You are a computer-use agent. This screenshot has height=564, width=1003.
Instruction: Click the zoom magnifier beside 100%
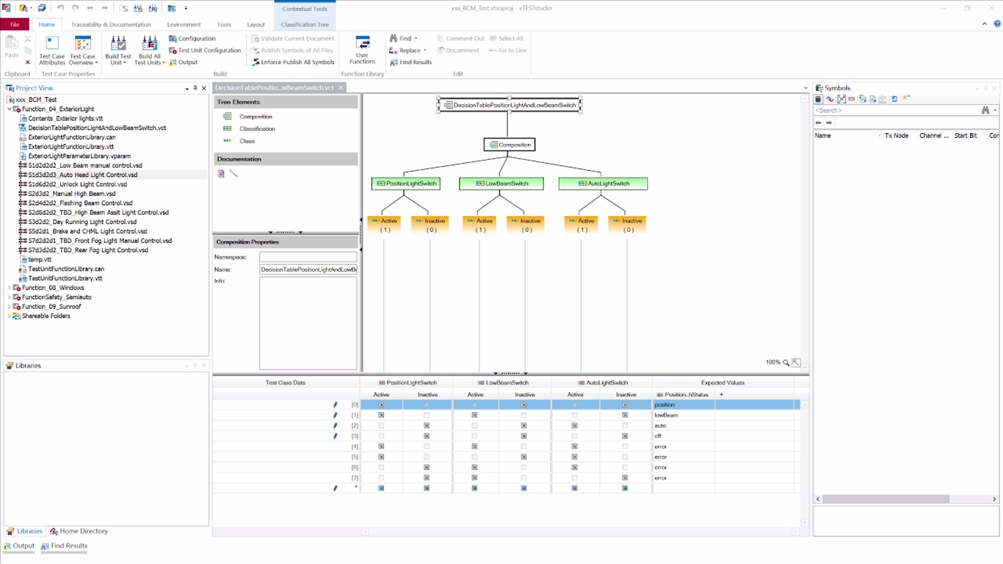click(x=786, y=362)
